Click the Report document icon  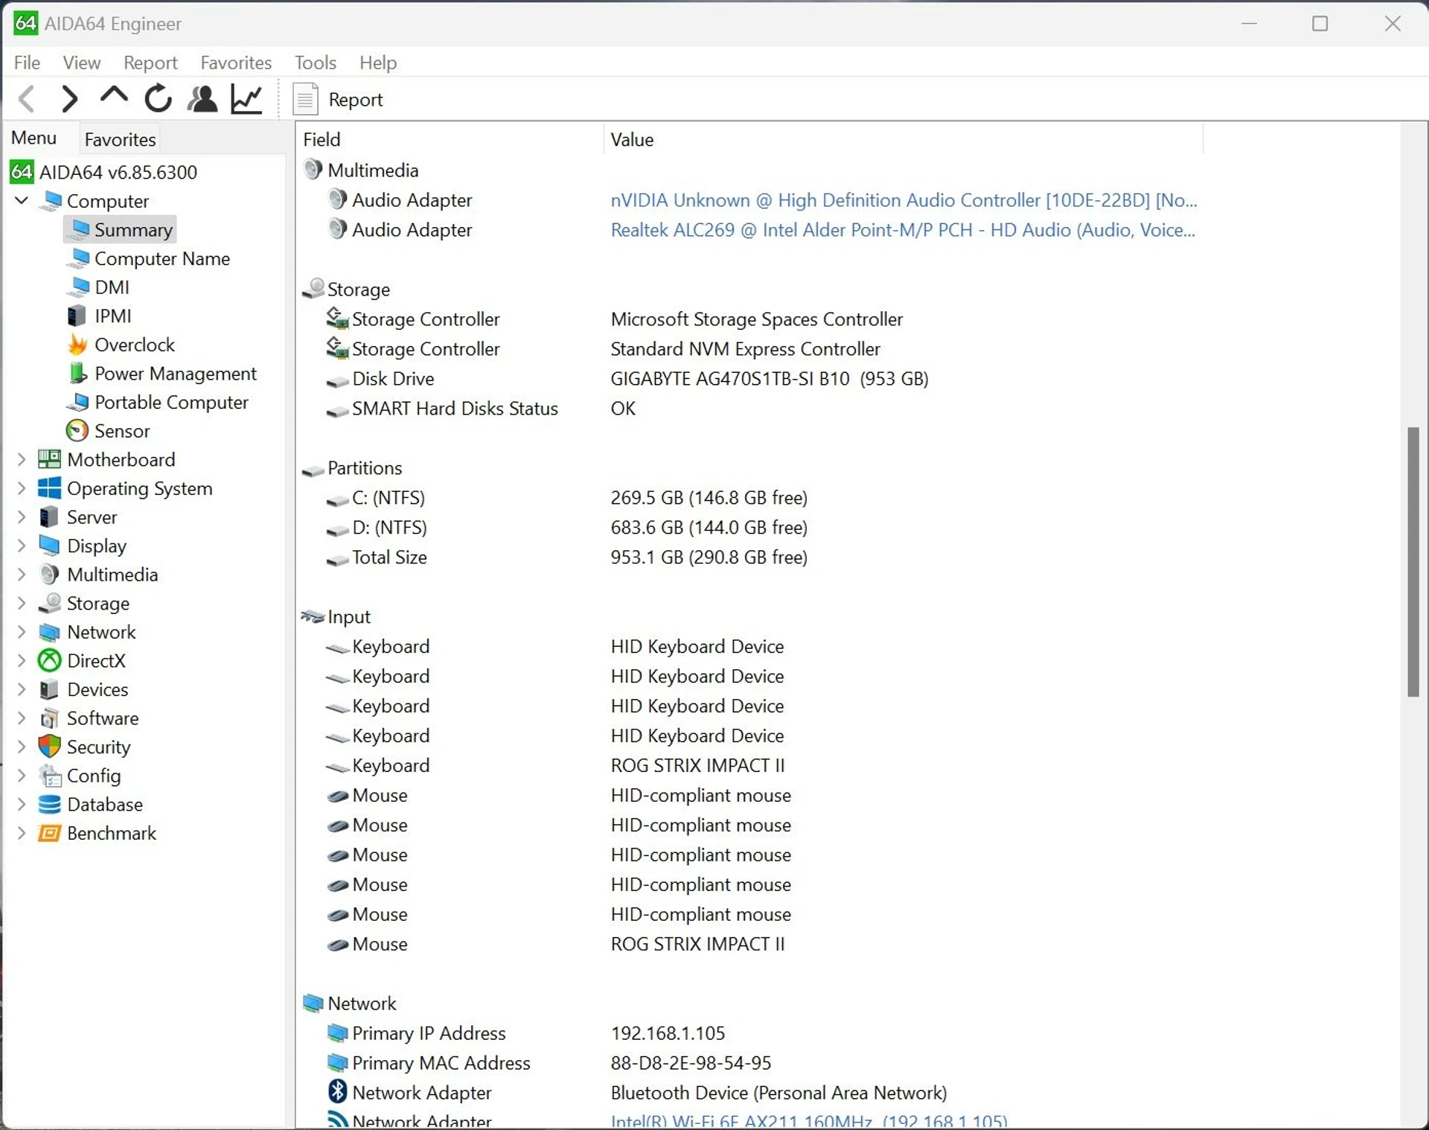point(305,100)
